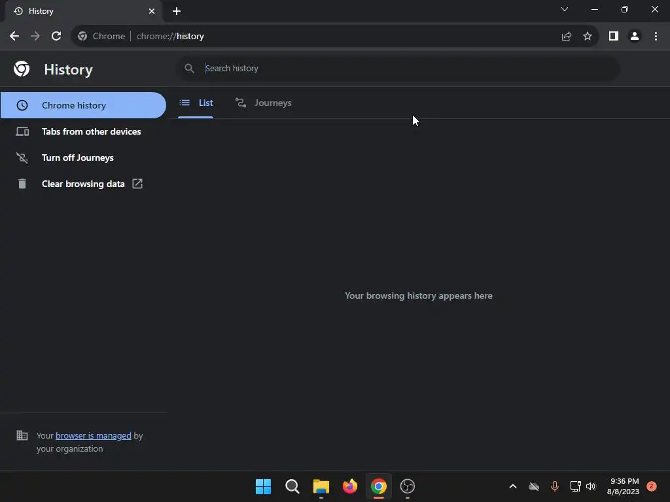Image resolution: width=670 pixels, height=502 pixels.
Task: Switch to the List tab
Action: 196,103
